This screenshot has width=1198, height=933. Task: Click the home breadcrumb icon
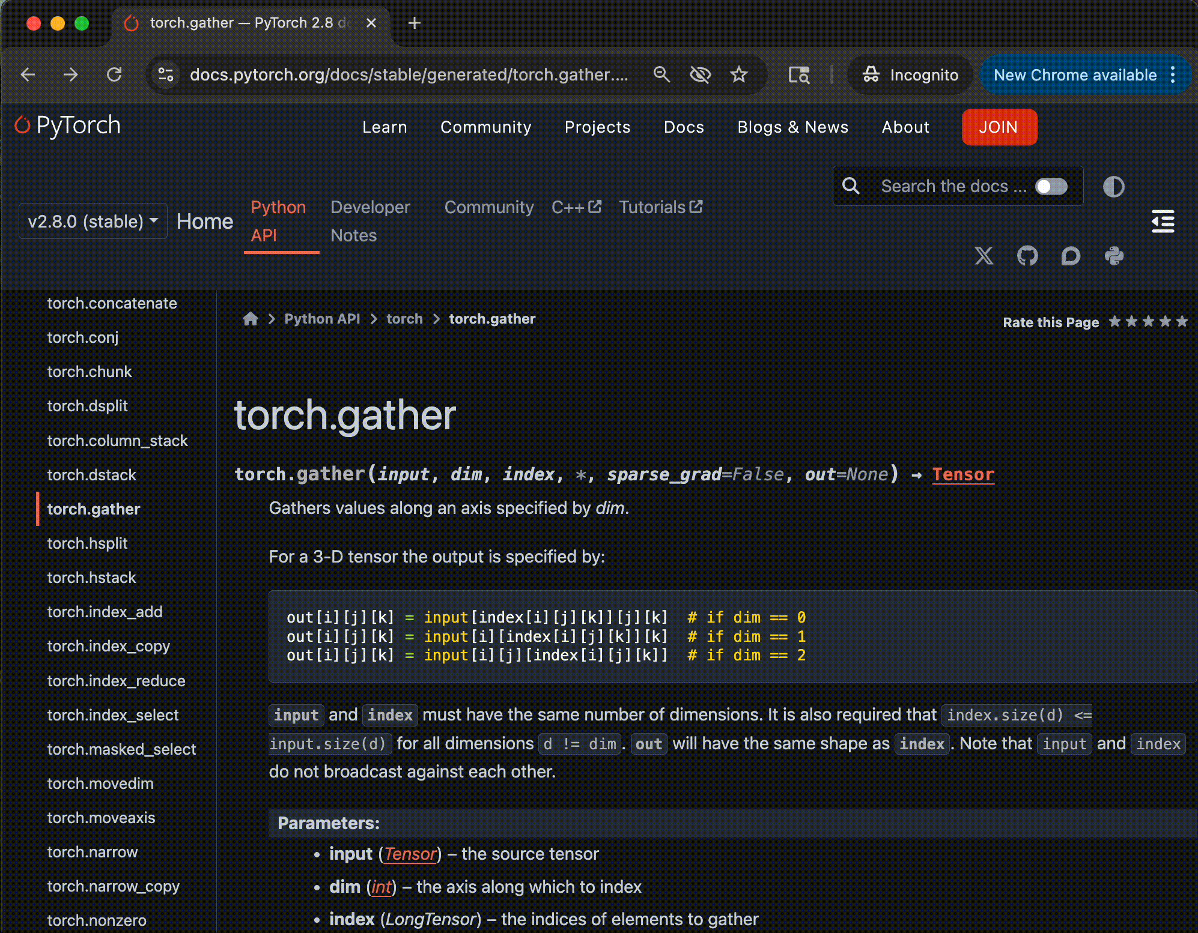coord(251,318)
